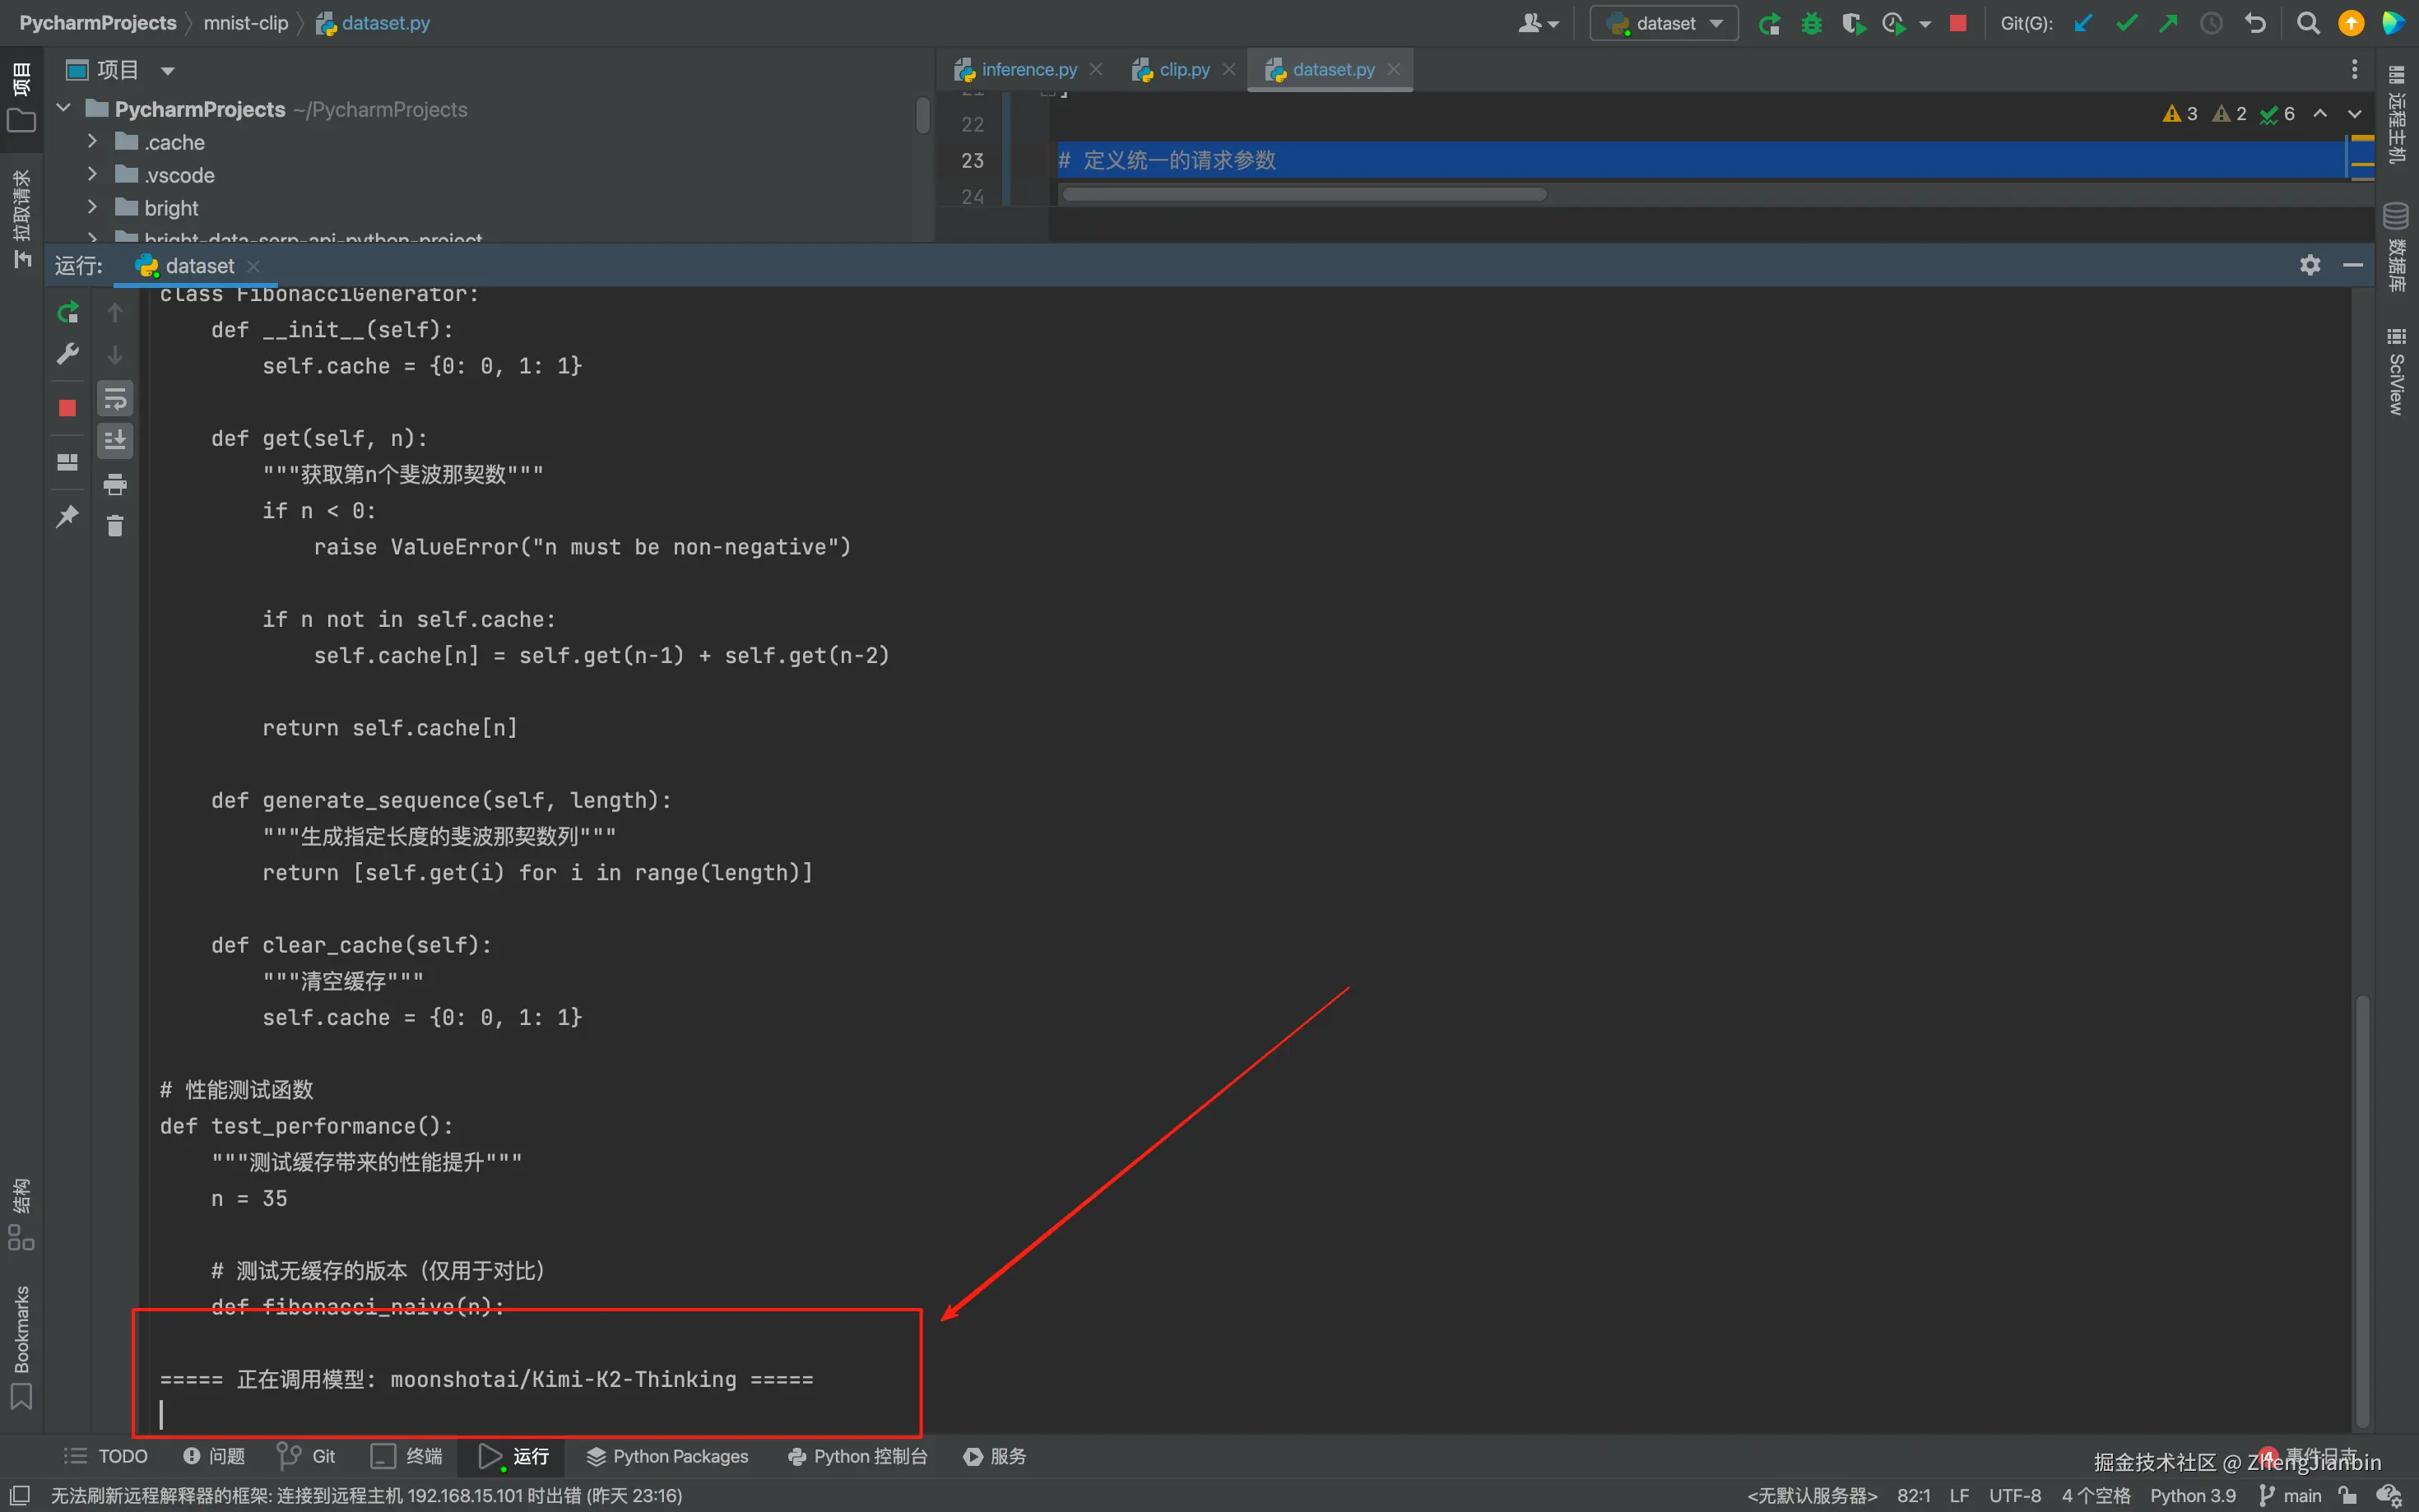Open the clip.py editor tab
The height and width of the screenshot is (1512, 2419).
point(1183,70)
